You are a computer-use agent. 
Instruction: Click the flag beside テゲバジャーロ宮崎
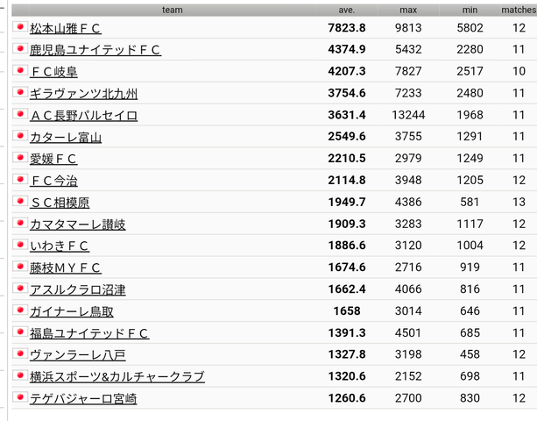pos(20,398)
